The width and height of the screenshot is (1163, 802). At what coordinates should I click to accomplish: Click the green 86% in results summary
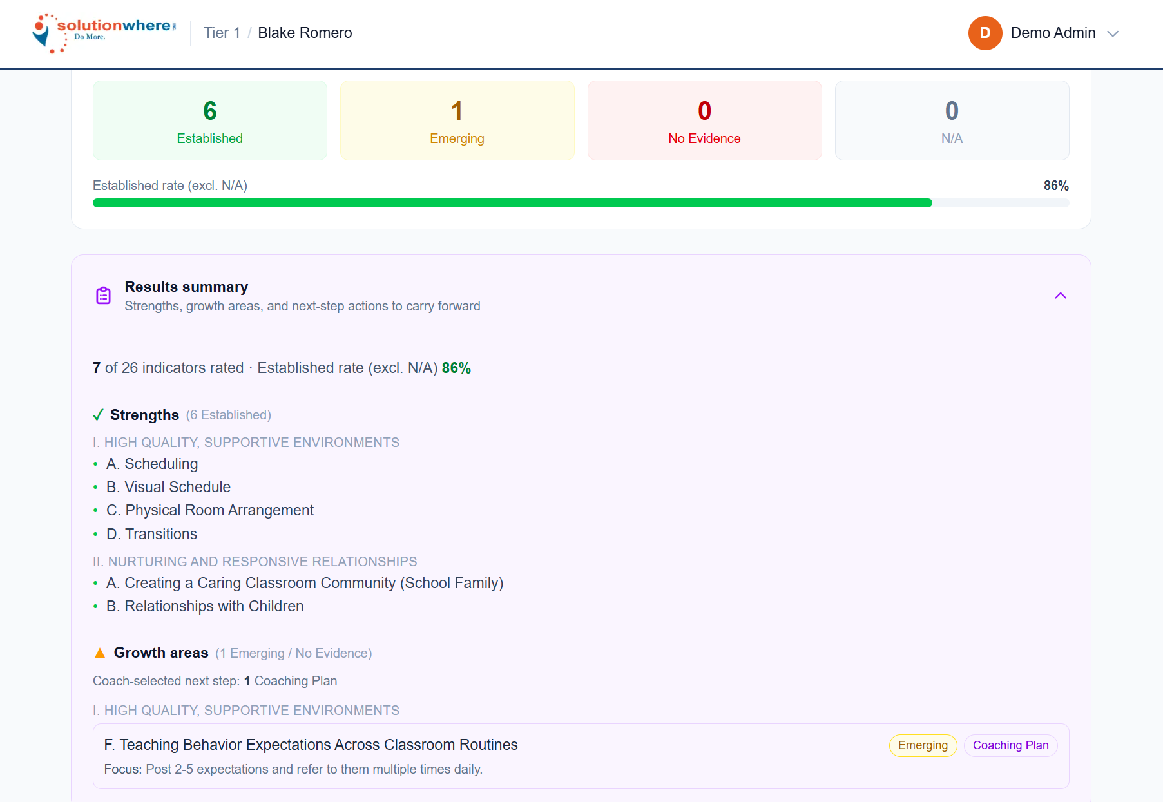456,368
